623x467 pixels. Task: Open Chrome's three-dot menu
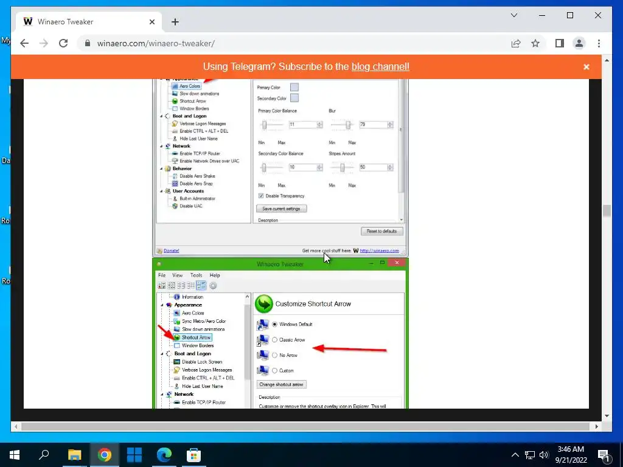pos(599,43)
